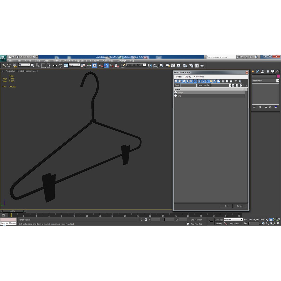
Task: Click the Find input field
Action: tap(188, 86)
